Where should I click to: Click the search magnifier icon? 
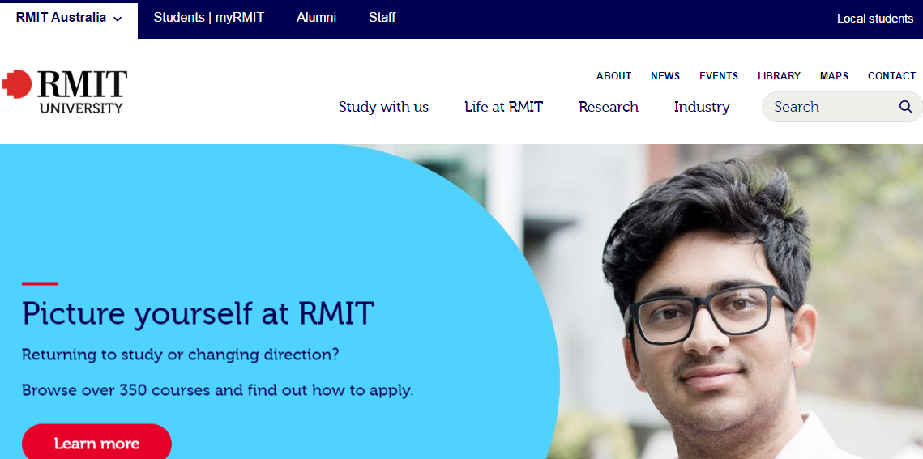tap(905, 107)
